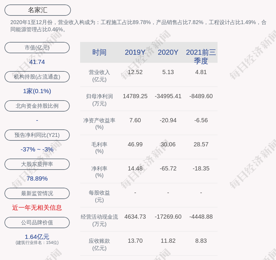Click the 名家汇 company name pill
Viewport: 276px width, 260px height.
(x=38, y=10)
